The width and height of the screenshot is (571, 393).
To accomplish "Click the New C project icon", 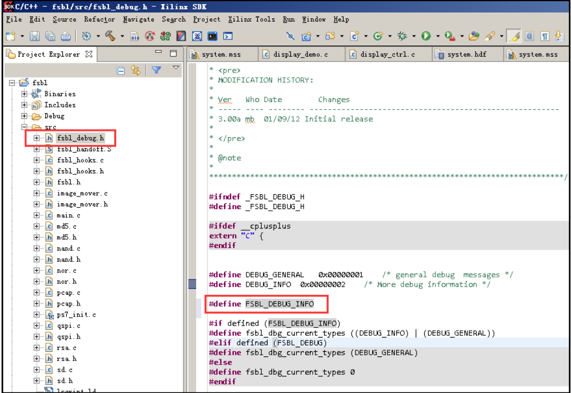I will point(306,36).
